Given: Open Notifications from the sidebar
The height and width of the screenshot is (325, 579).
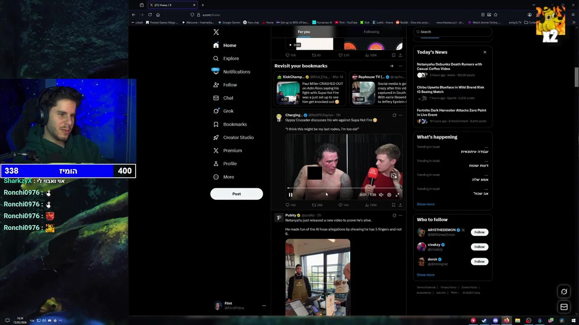Looking at the screenshot, I should click(x=232, y=72).
